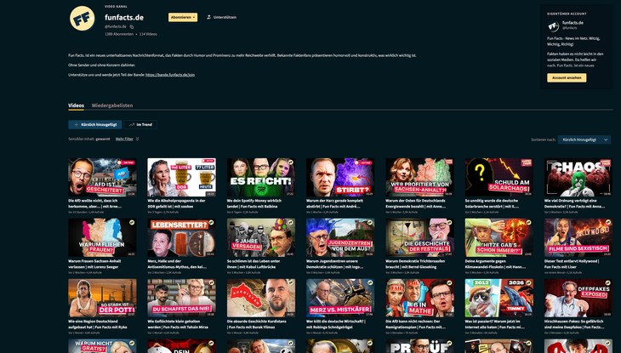Image resolution: width=621 pixels, height=353 pixels.
Task: Open 'Du schaffst das nie!' thumbnail
Action: pos(181,298)
